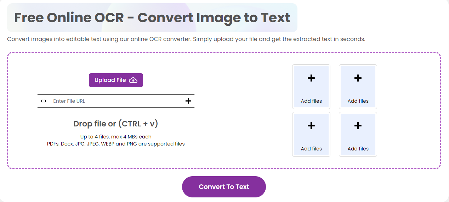Select the upper-left Add files label
The width and height of the screenshot is (449, 202).
[311, 101]
